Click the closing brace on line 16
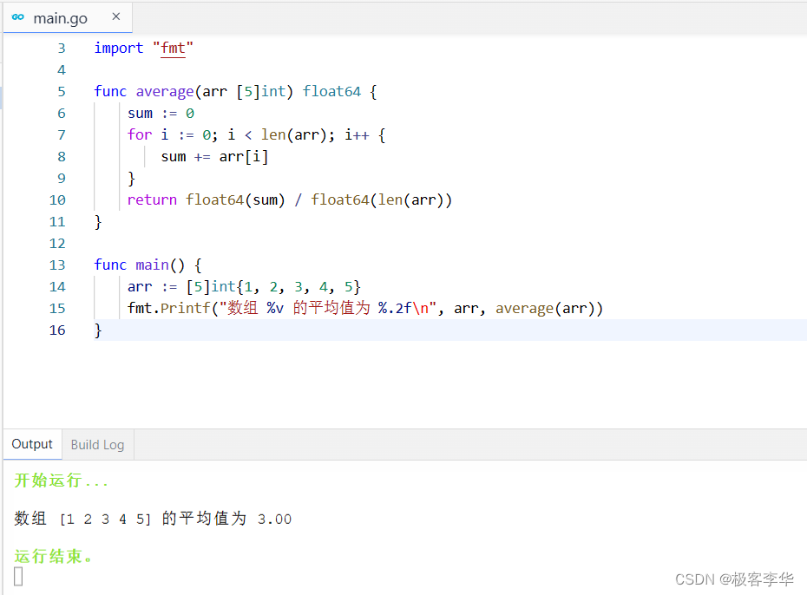Screen dimensions: 807x595 pyautogui.click(x=98, y=330)
